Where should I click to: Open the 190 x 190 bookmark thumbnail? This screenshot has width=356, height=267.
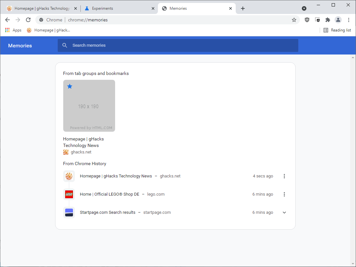tap(89, 106)
